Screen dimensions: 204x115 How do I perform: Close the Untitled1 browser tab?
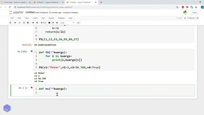click(x=63, y=2)
